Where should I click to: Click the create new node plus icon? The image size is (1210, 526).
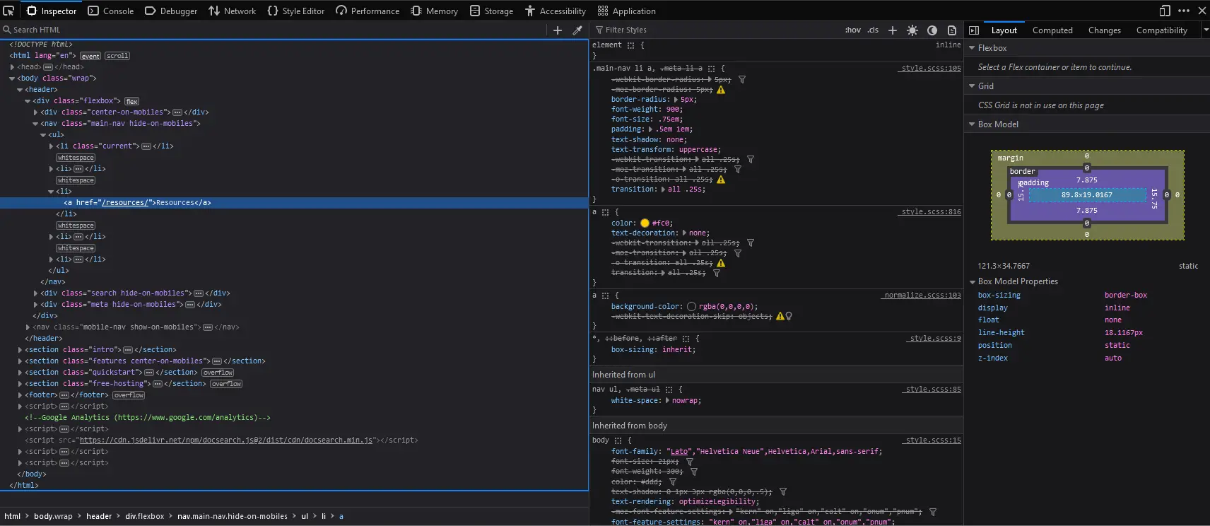tap(558, 30)
